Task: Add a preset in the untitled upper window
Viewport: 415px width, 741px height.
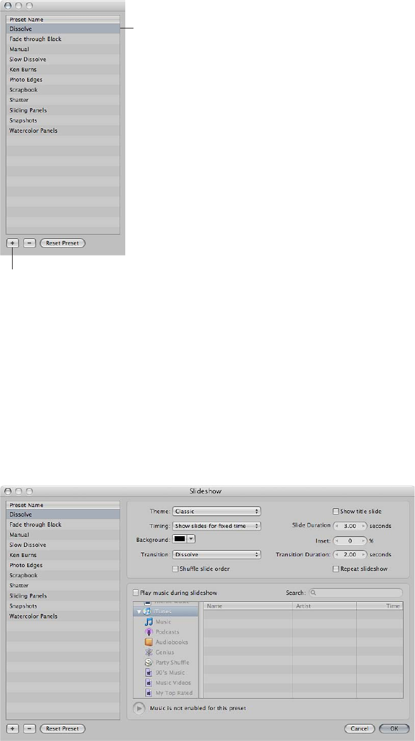Action: (13, 243)
